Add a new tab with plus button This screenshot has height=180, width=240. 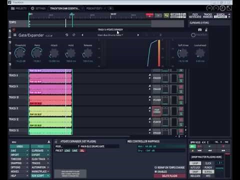110,8
